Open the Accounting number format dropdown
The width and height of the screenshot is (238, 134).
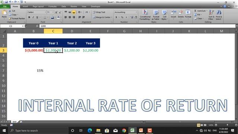[136, 12]
